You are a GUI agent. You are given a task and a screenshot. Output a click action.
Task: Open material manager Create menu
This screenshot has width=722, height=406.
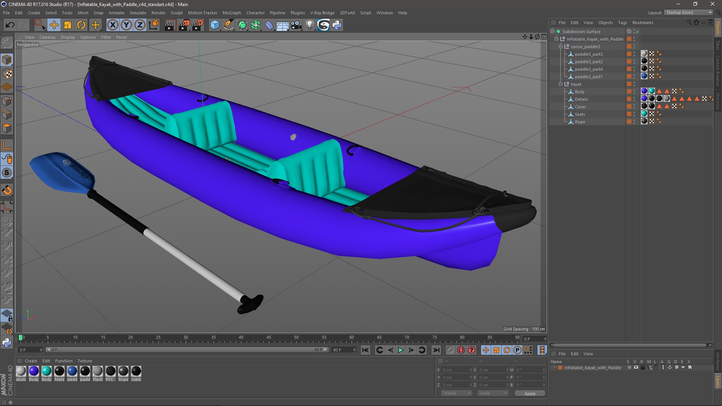pyautogui.click(x=31, y=361)
